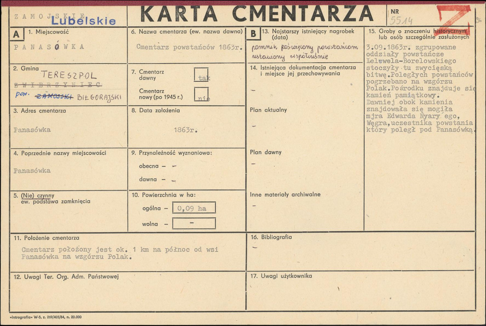486x326 pixels.
Task: Click the "ogólna" area field with "0,09 ha"
Action: [194, 208]
